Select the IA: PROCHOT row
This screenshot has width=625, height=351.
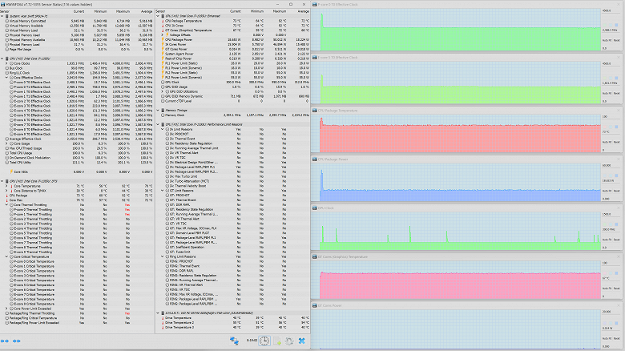coord(233,134)
